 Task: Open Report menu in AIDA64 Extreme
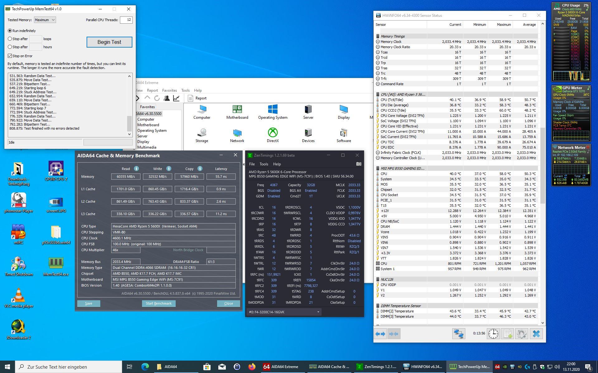pos(152,90)
